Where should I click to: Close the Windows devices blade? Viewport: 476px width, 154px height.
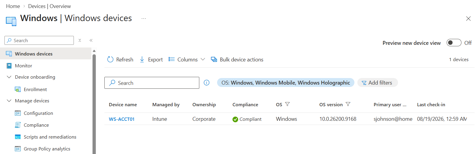coord(468,19)
